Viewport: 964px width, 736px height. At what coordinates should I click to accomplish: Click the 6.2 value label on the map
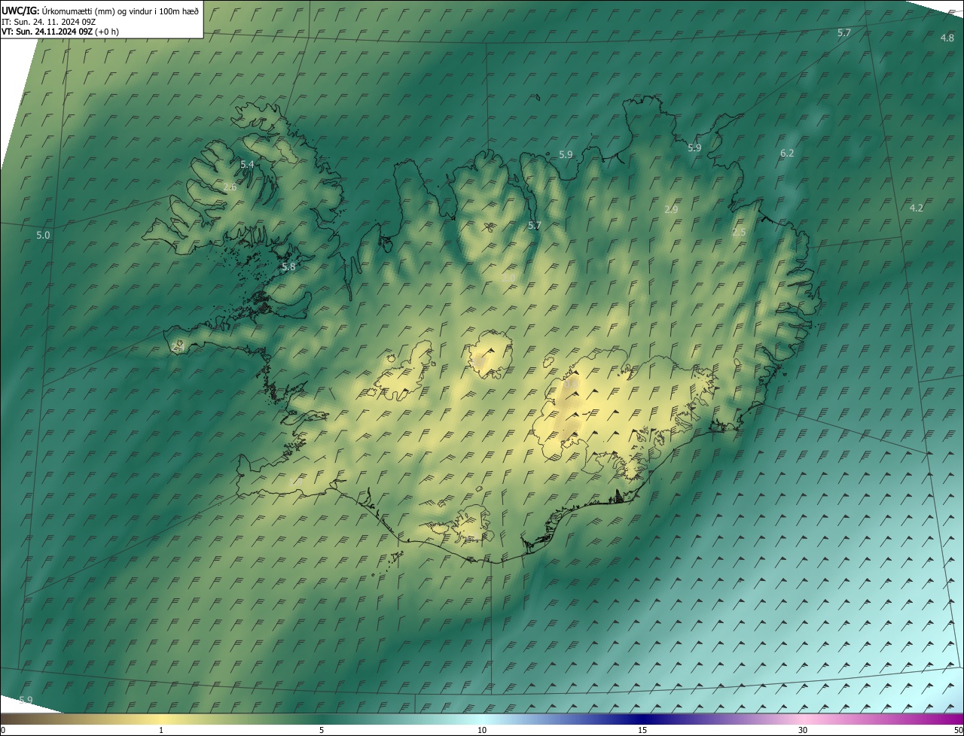coord(787,153)
